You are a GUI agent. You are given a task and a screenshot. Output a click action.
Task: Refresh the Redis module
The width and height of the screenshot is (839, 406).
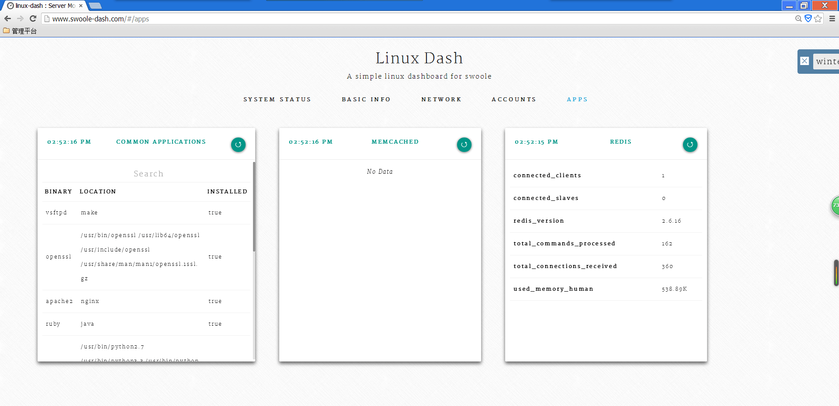690,145
